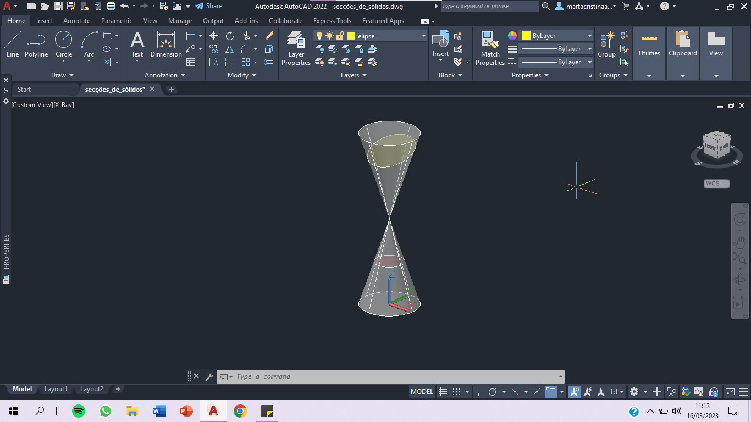Activate the Copy tool
751x422 pixels.
[x=213, y=49]
